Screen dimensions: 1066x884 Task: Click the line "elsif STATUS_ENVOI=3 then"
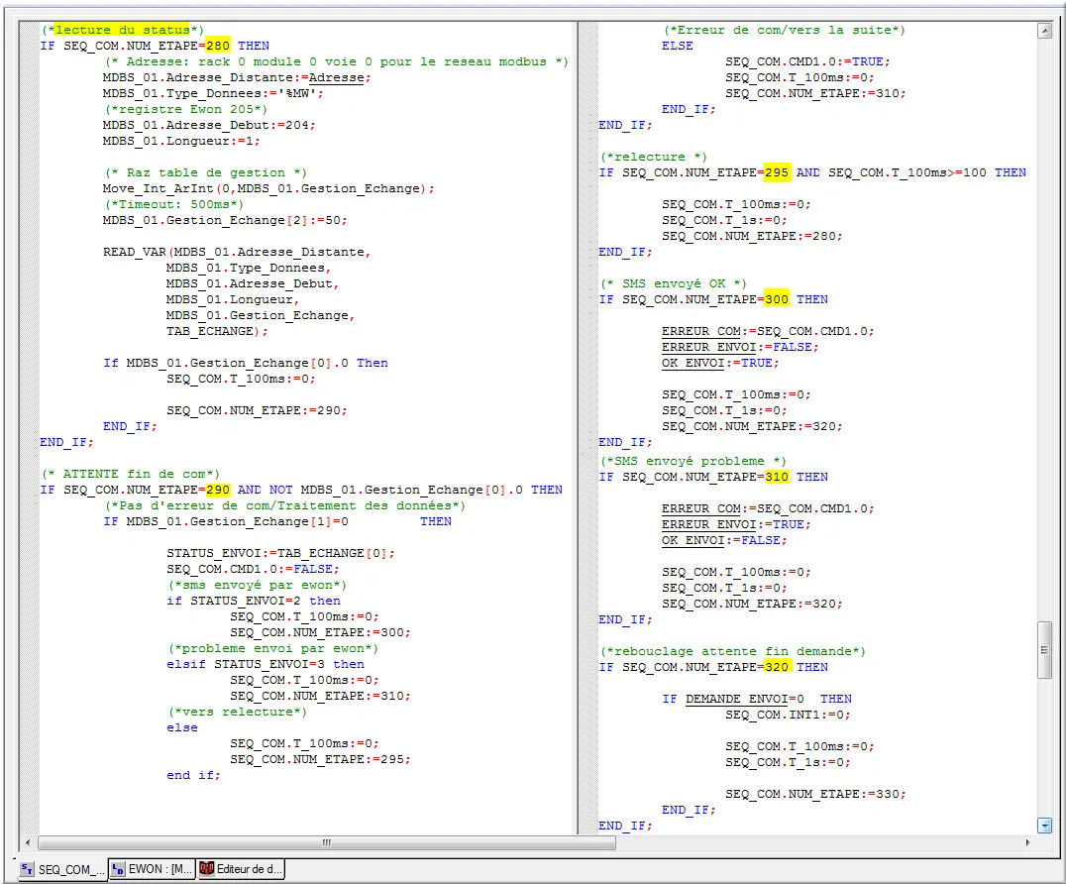click(266, 664)
